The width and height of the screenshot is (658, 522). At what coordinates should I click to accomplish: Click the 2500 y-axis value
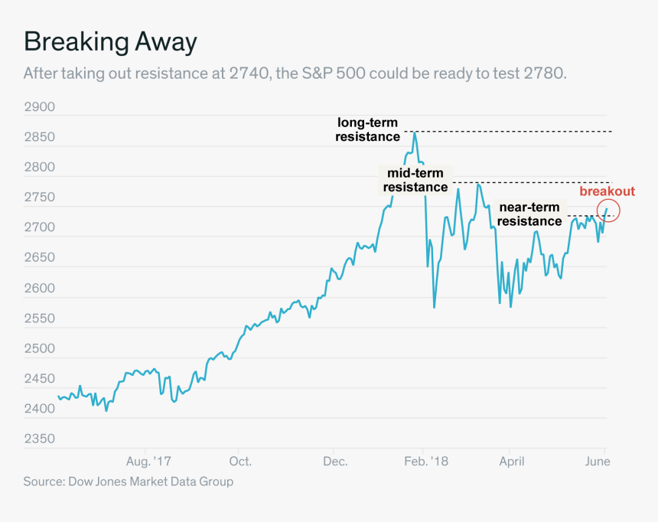(x=40, y=349)
